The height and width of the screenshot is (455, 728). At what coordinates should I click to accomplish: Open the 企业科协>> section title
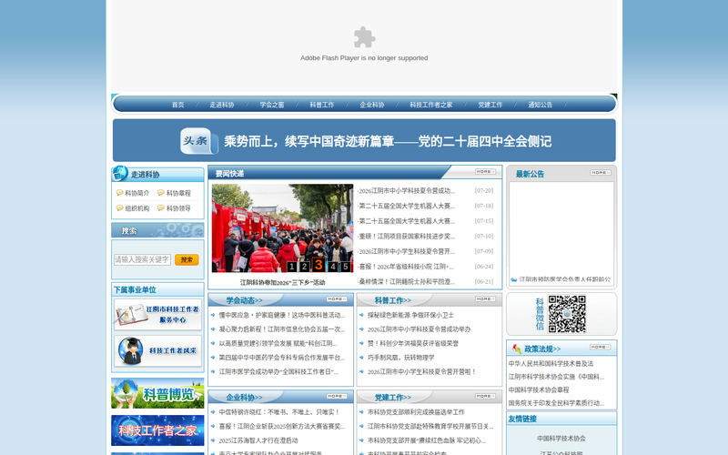[x=244, y=398]
